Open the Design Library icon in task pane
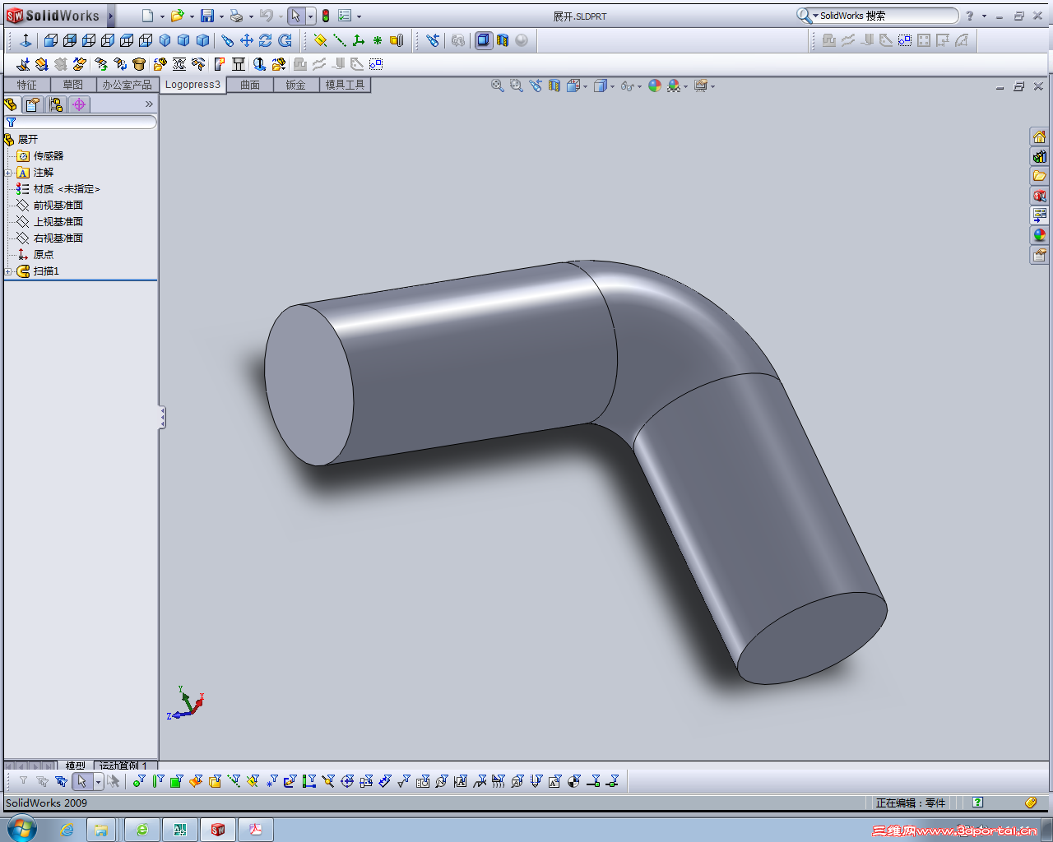This screenshot has width=1053, height=842. [1040, 156]
